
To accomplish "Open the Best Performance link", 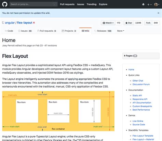I will pos(141,110).
